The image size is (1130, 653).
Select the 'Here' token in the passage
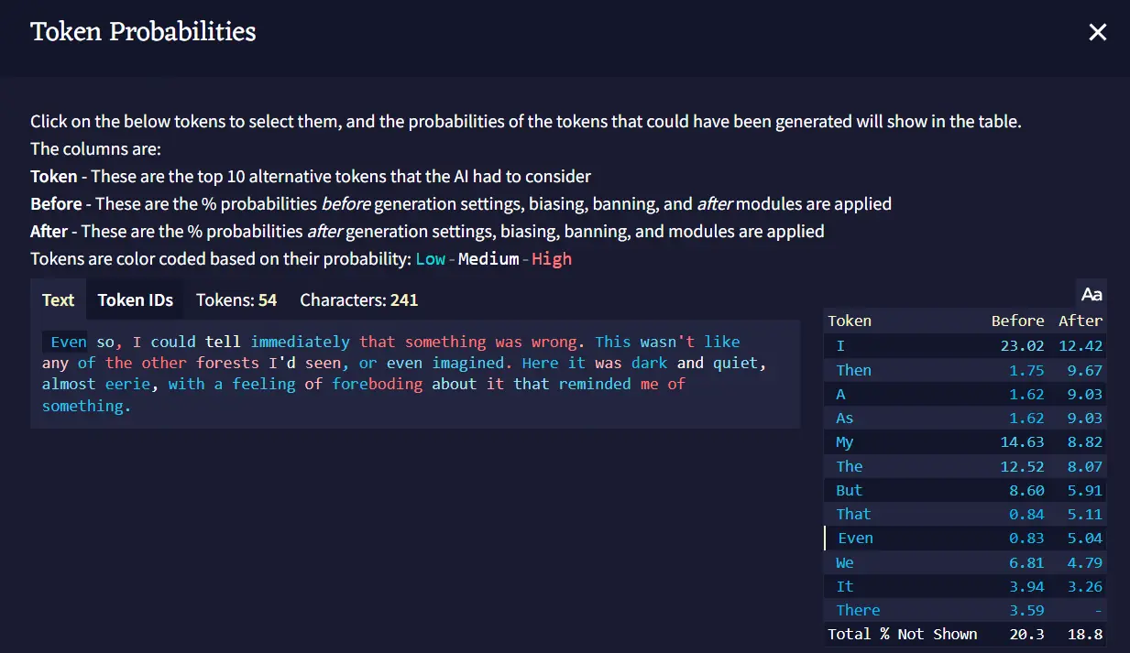pyautogui.click(x=540, y=363)
